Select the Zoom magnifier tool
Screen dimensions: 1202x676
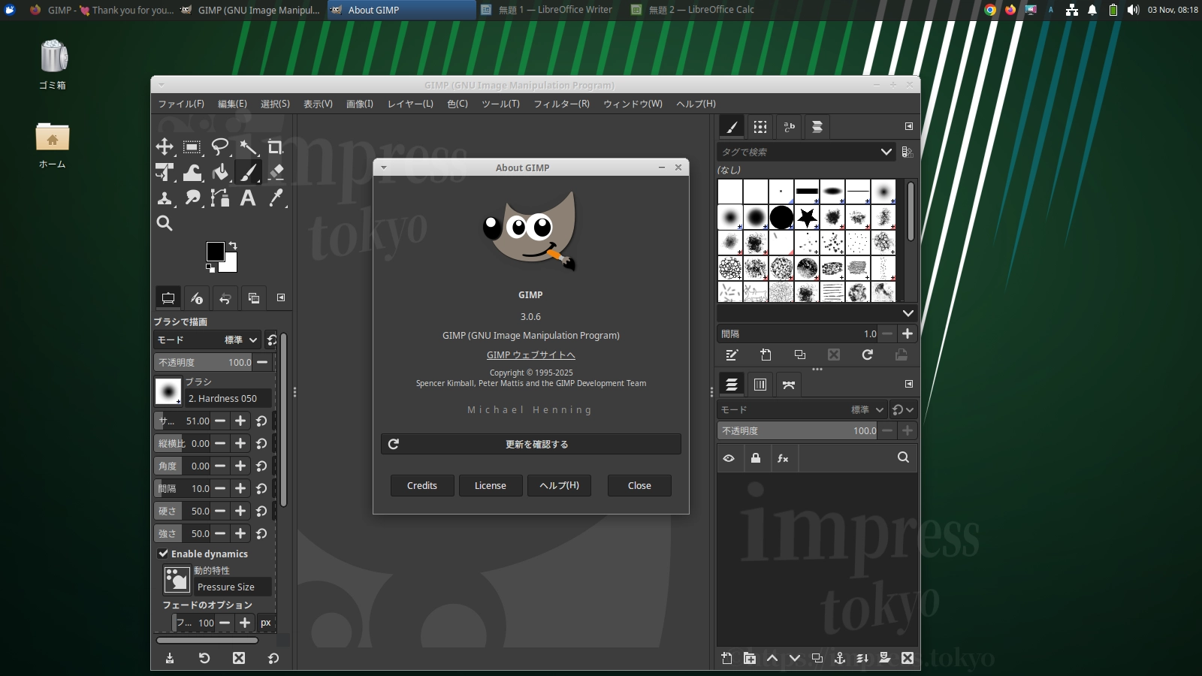point(165,223)
